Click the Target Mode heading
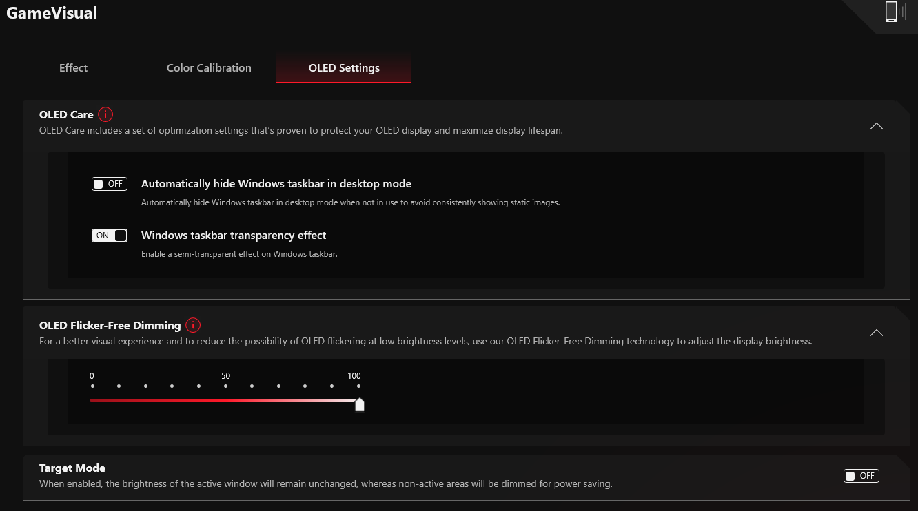This screenshot has height=511, width=918. pos(72,468)
